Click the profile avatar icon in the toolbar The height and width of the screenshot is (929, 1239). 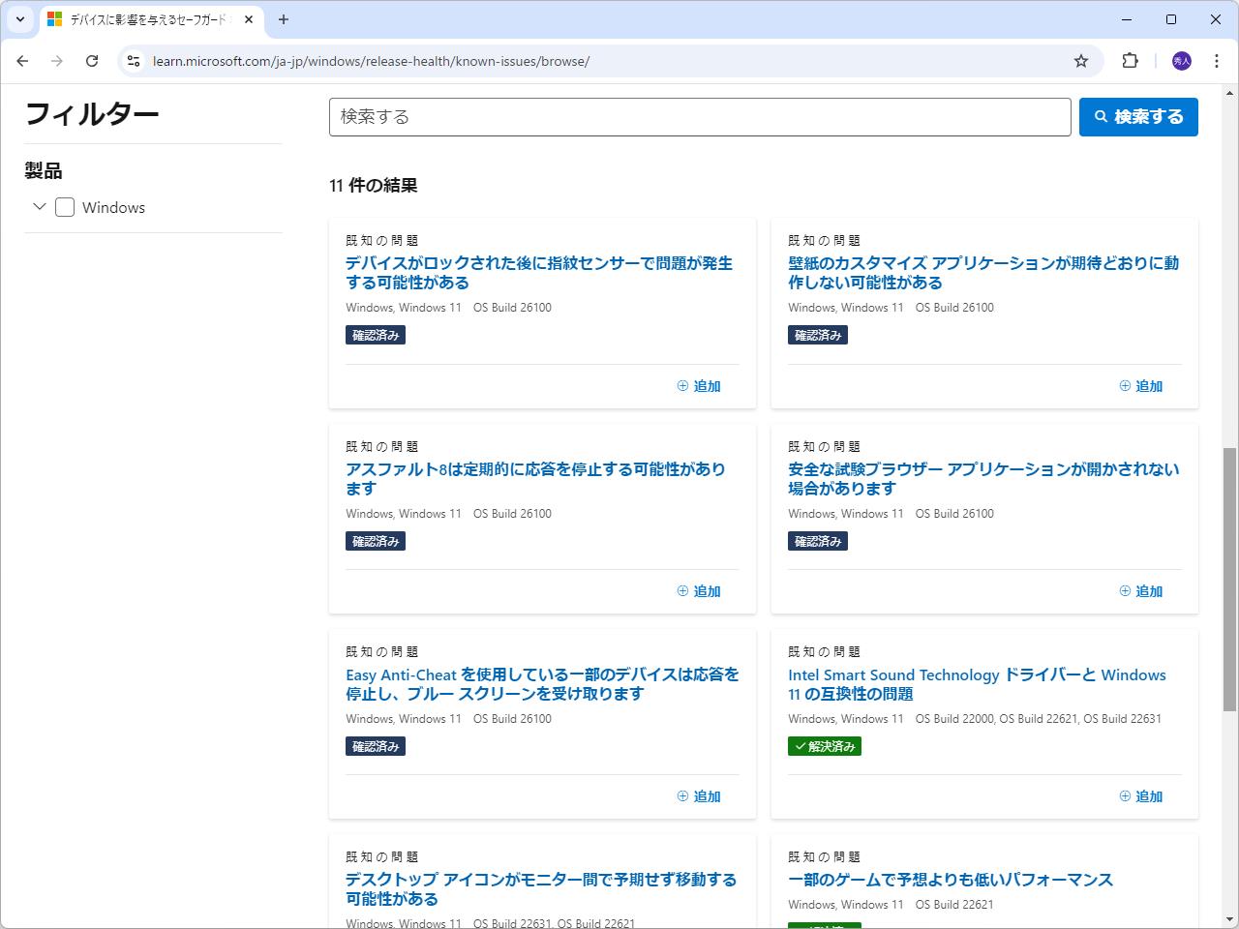[x=1181, y=60]
